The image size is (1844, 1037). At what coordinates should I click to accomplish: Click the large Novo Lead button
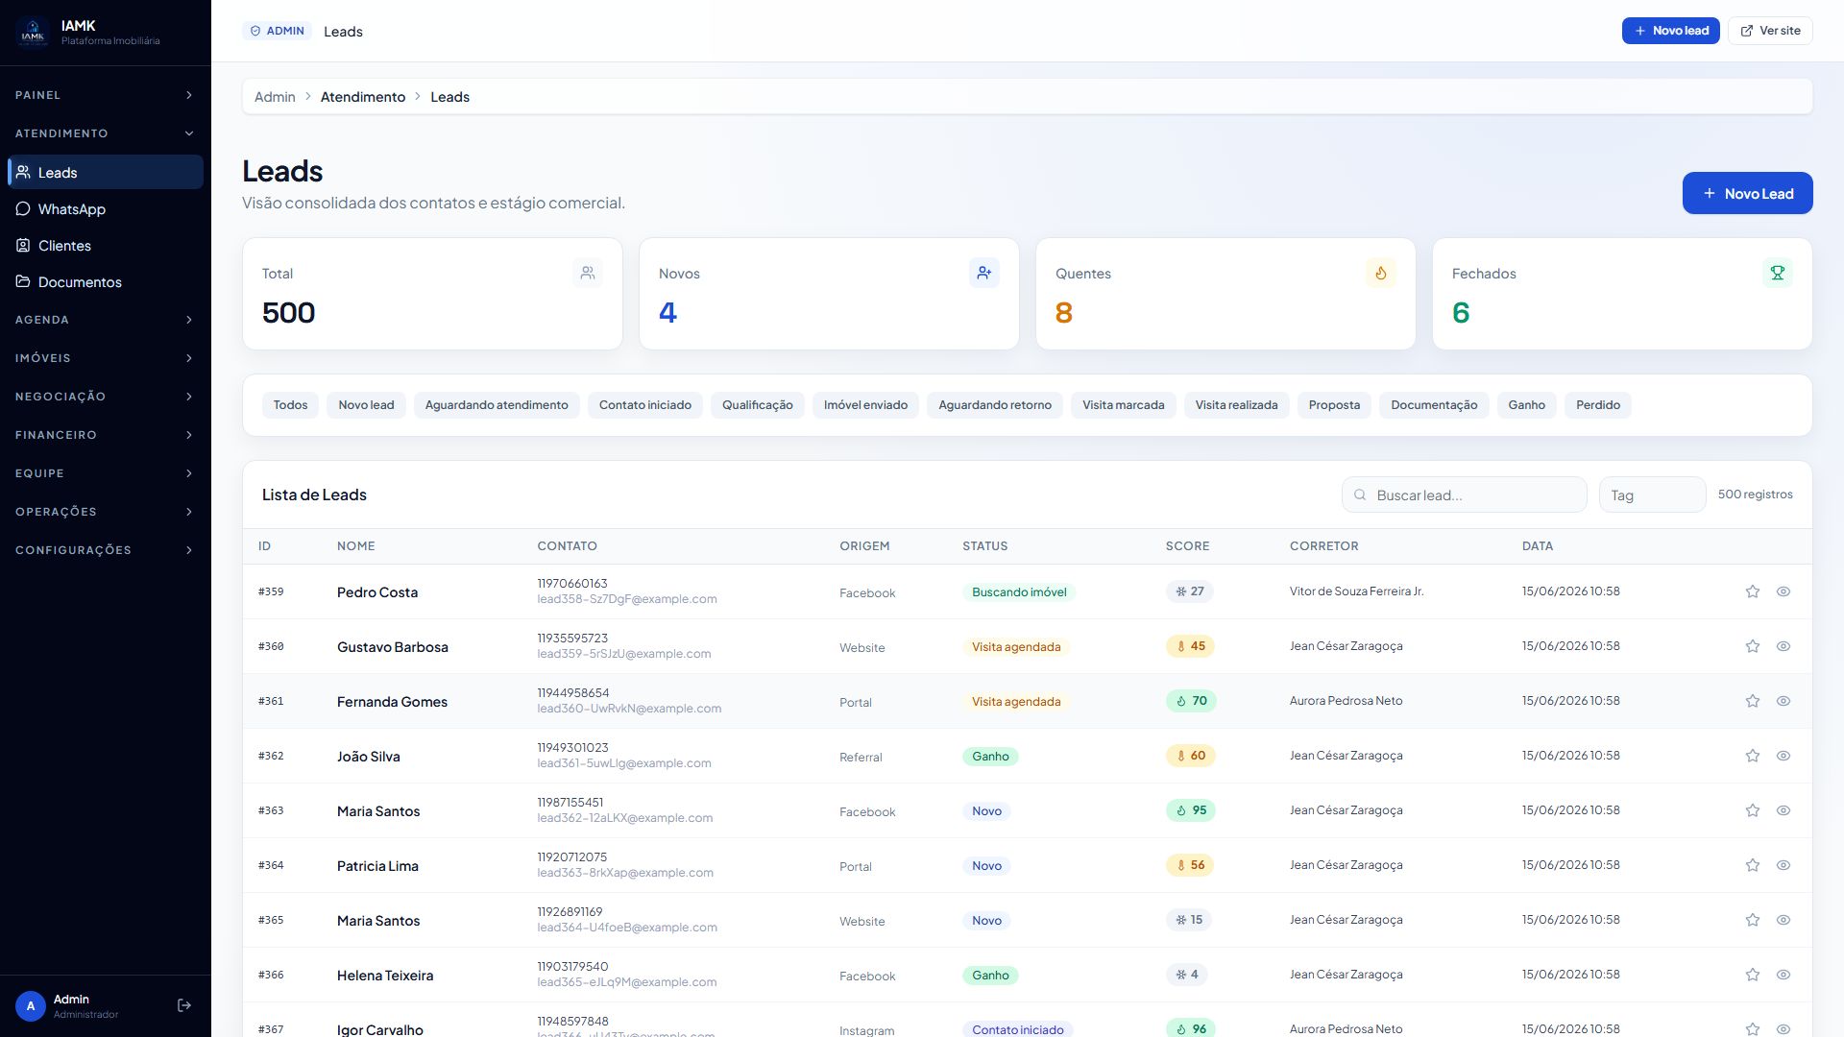click(x=1747, y=193)
